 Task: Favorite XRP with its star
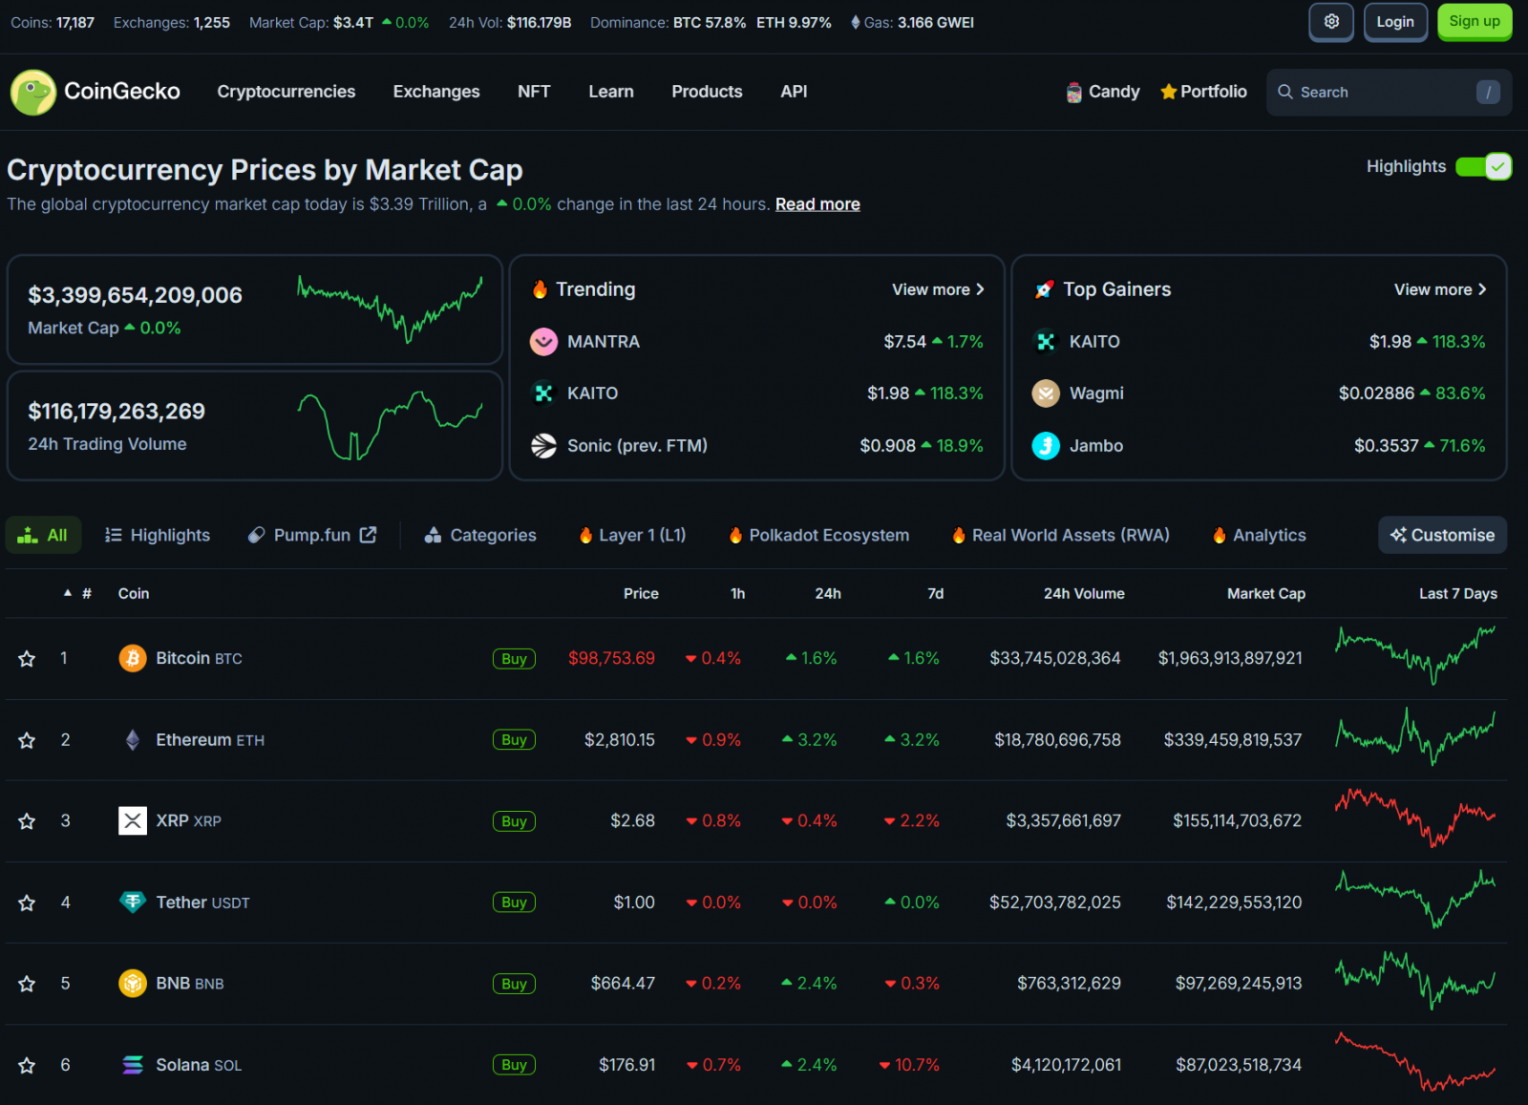27,821
